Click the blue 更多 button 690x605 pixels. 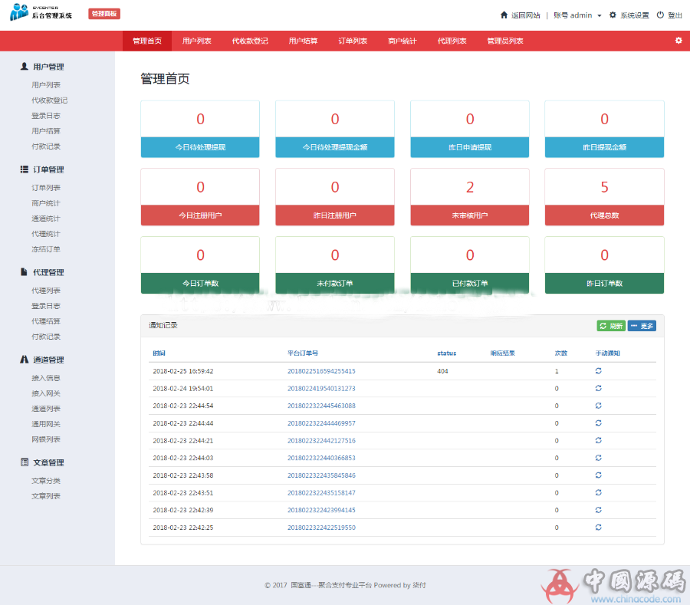[x=642, y=326]
